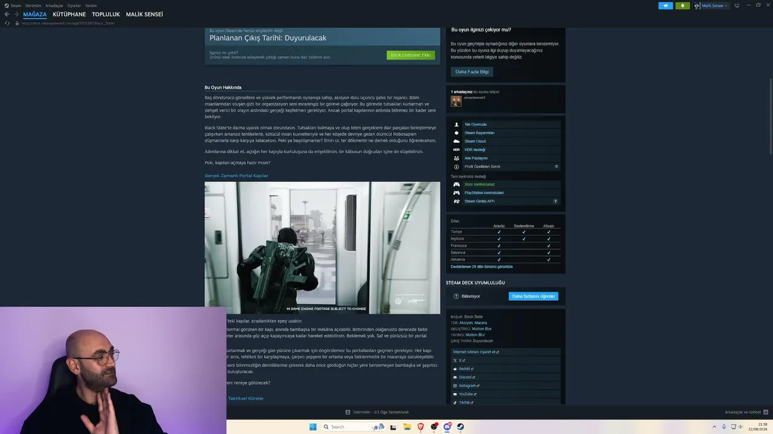The image size is (773, 434).
Task: Click the Instagram icon
Action: (455, 386)
